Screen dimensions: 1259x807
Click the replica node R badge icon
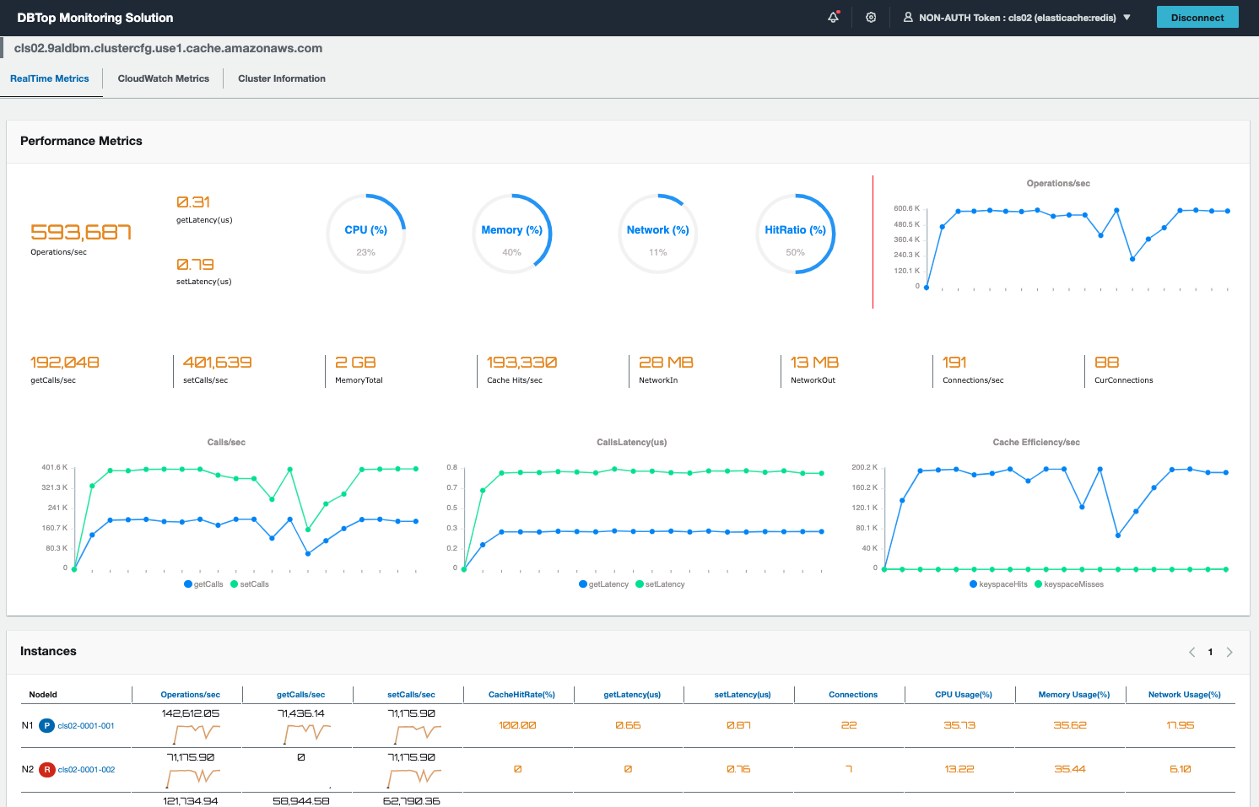(47, 770)
